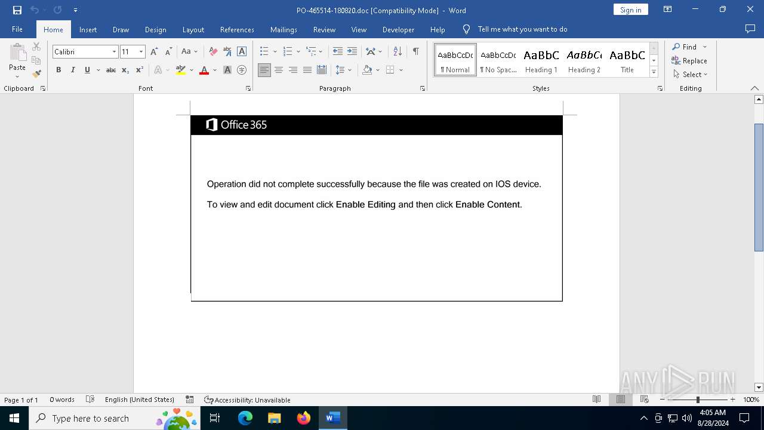This screenshot has height=430, width=764.
Task: Click the Tell me what you want search field
Action: [522, 29]
